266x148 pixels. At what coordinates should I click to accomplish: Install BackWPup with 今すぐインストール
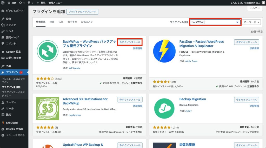(130, 42)
